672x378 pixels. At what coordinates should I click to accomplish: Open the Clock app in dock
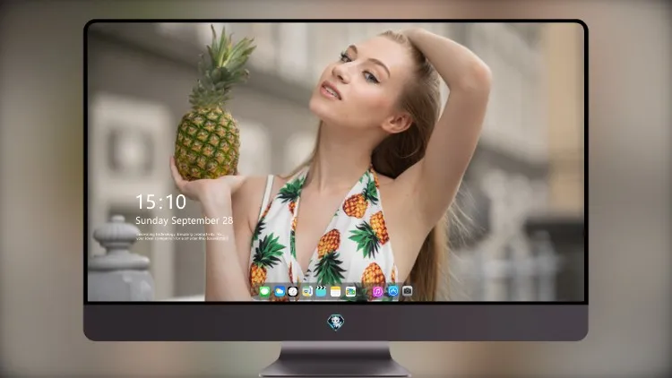coord(293,292)
